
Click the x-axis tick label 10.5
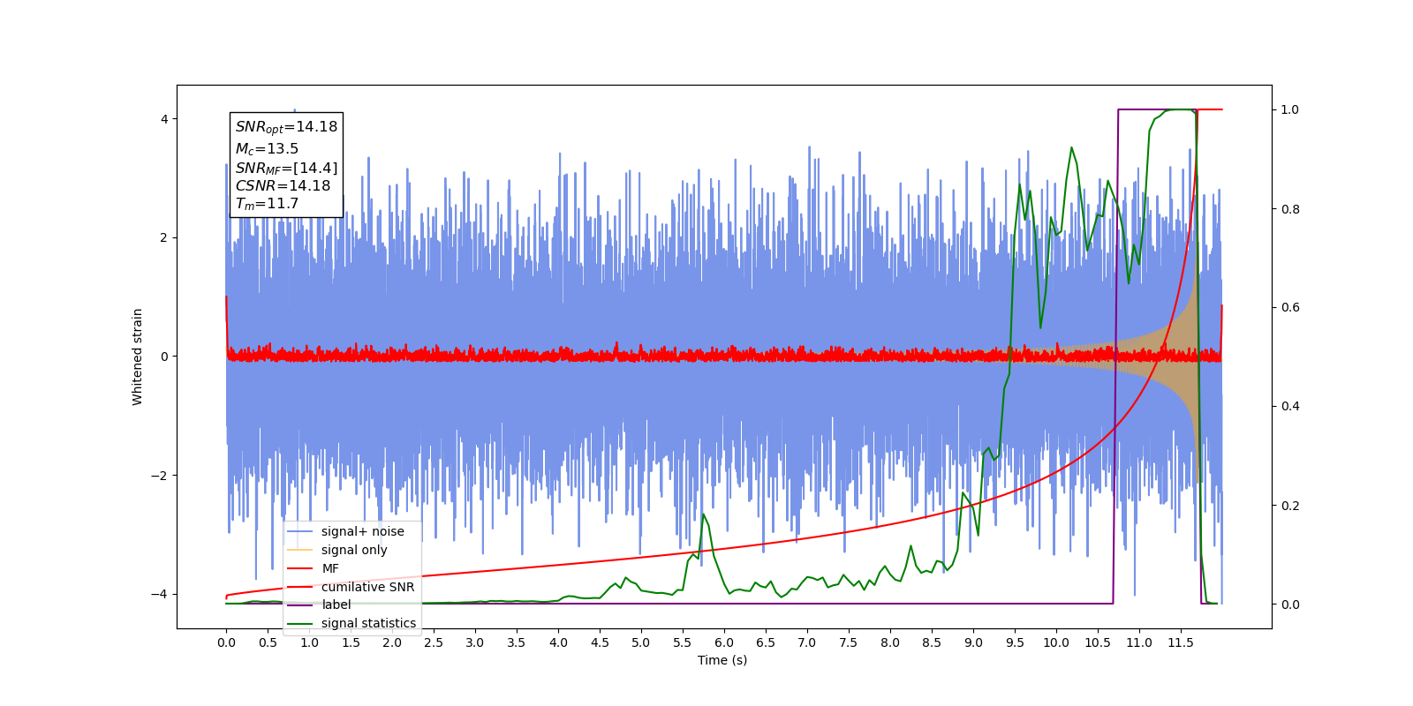click(x=1098, y=642)
